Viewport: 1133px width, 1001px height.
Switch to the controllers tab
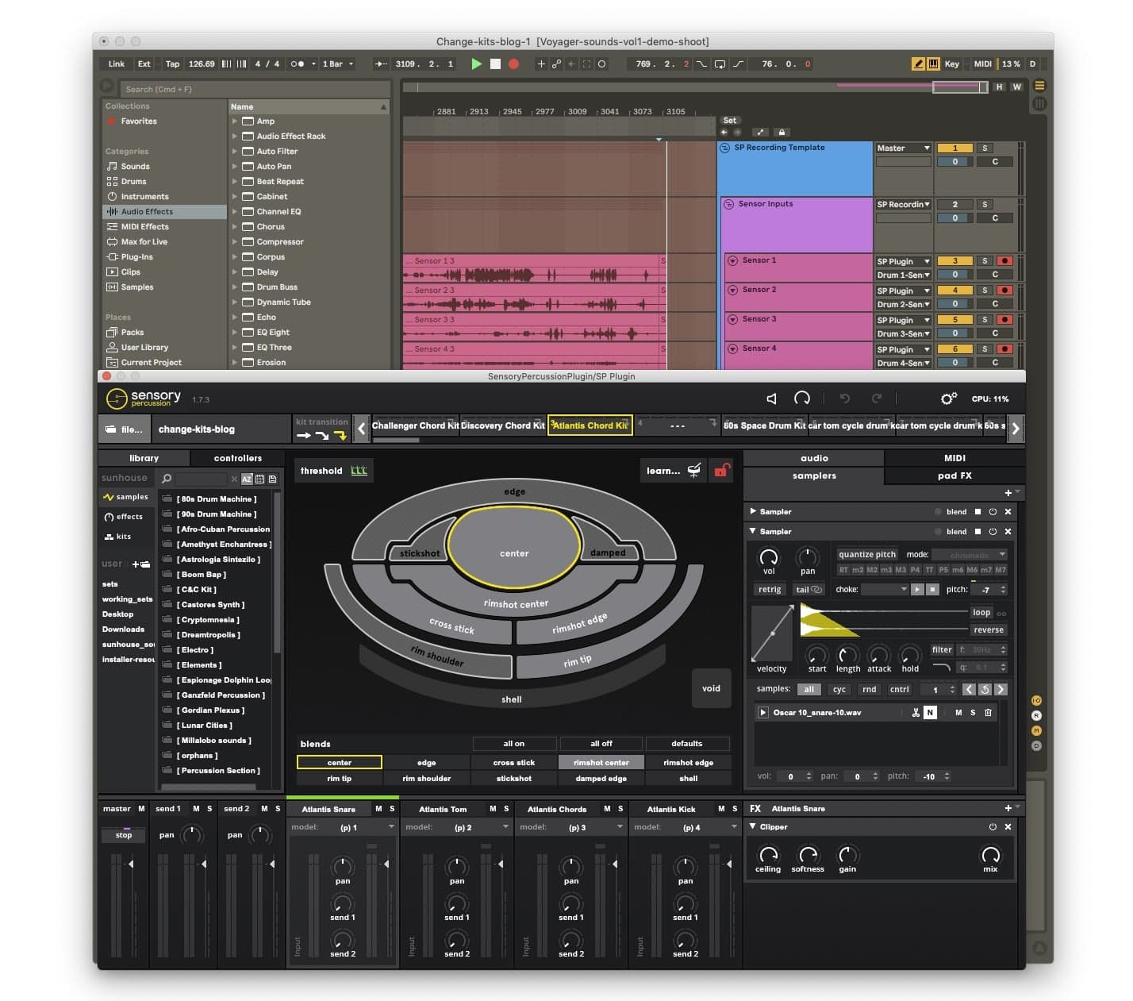[238, 458]
